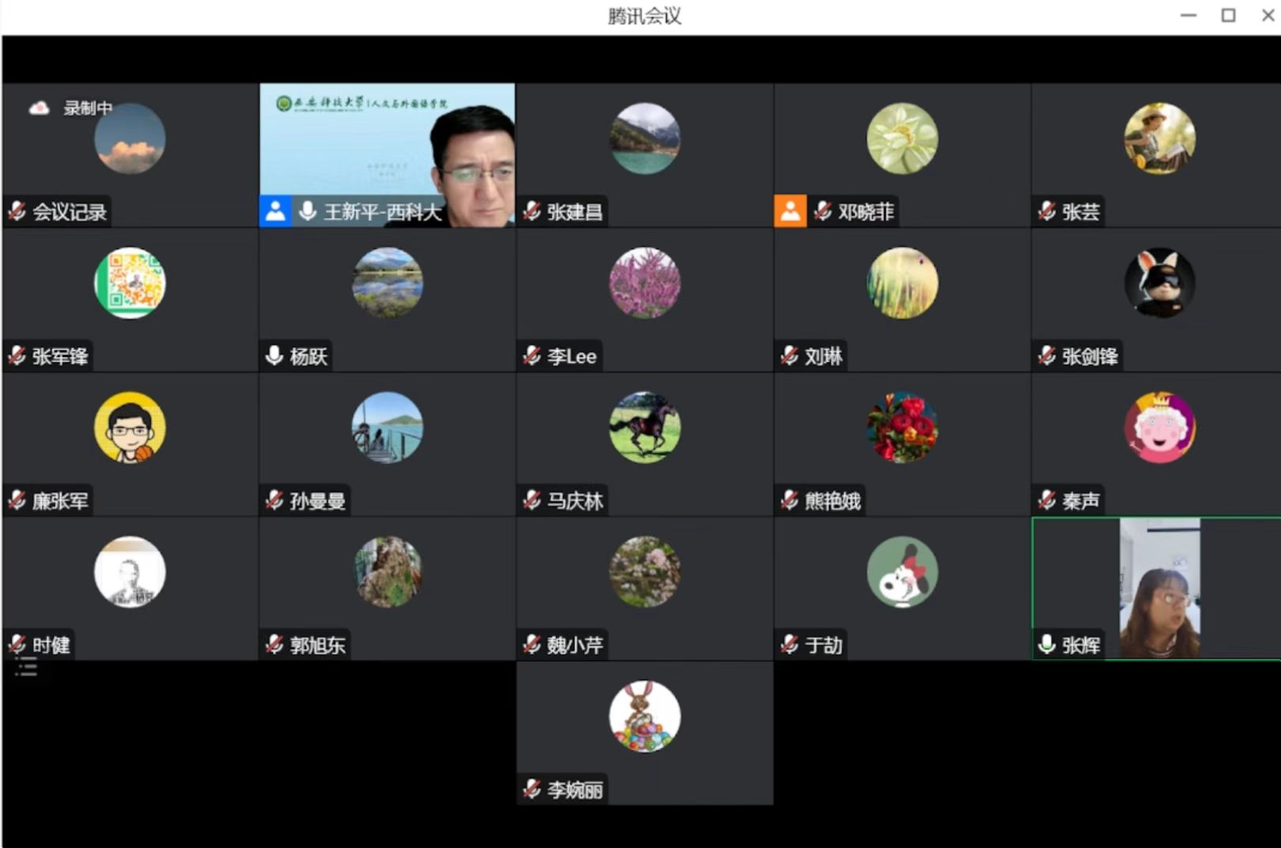Click the muted mic icon beside 会议记录
Screen dimensions: 1281x848
(x=17, y=211)
